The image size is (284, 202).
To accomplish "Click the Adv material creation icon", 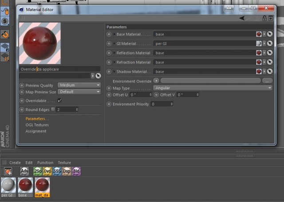I will 24,171.
